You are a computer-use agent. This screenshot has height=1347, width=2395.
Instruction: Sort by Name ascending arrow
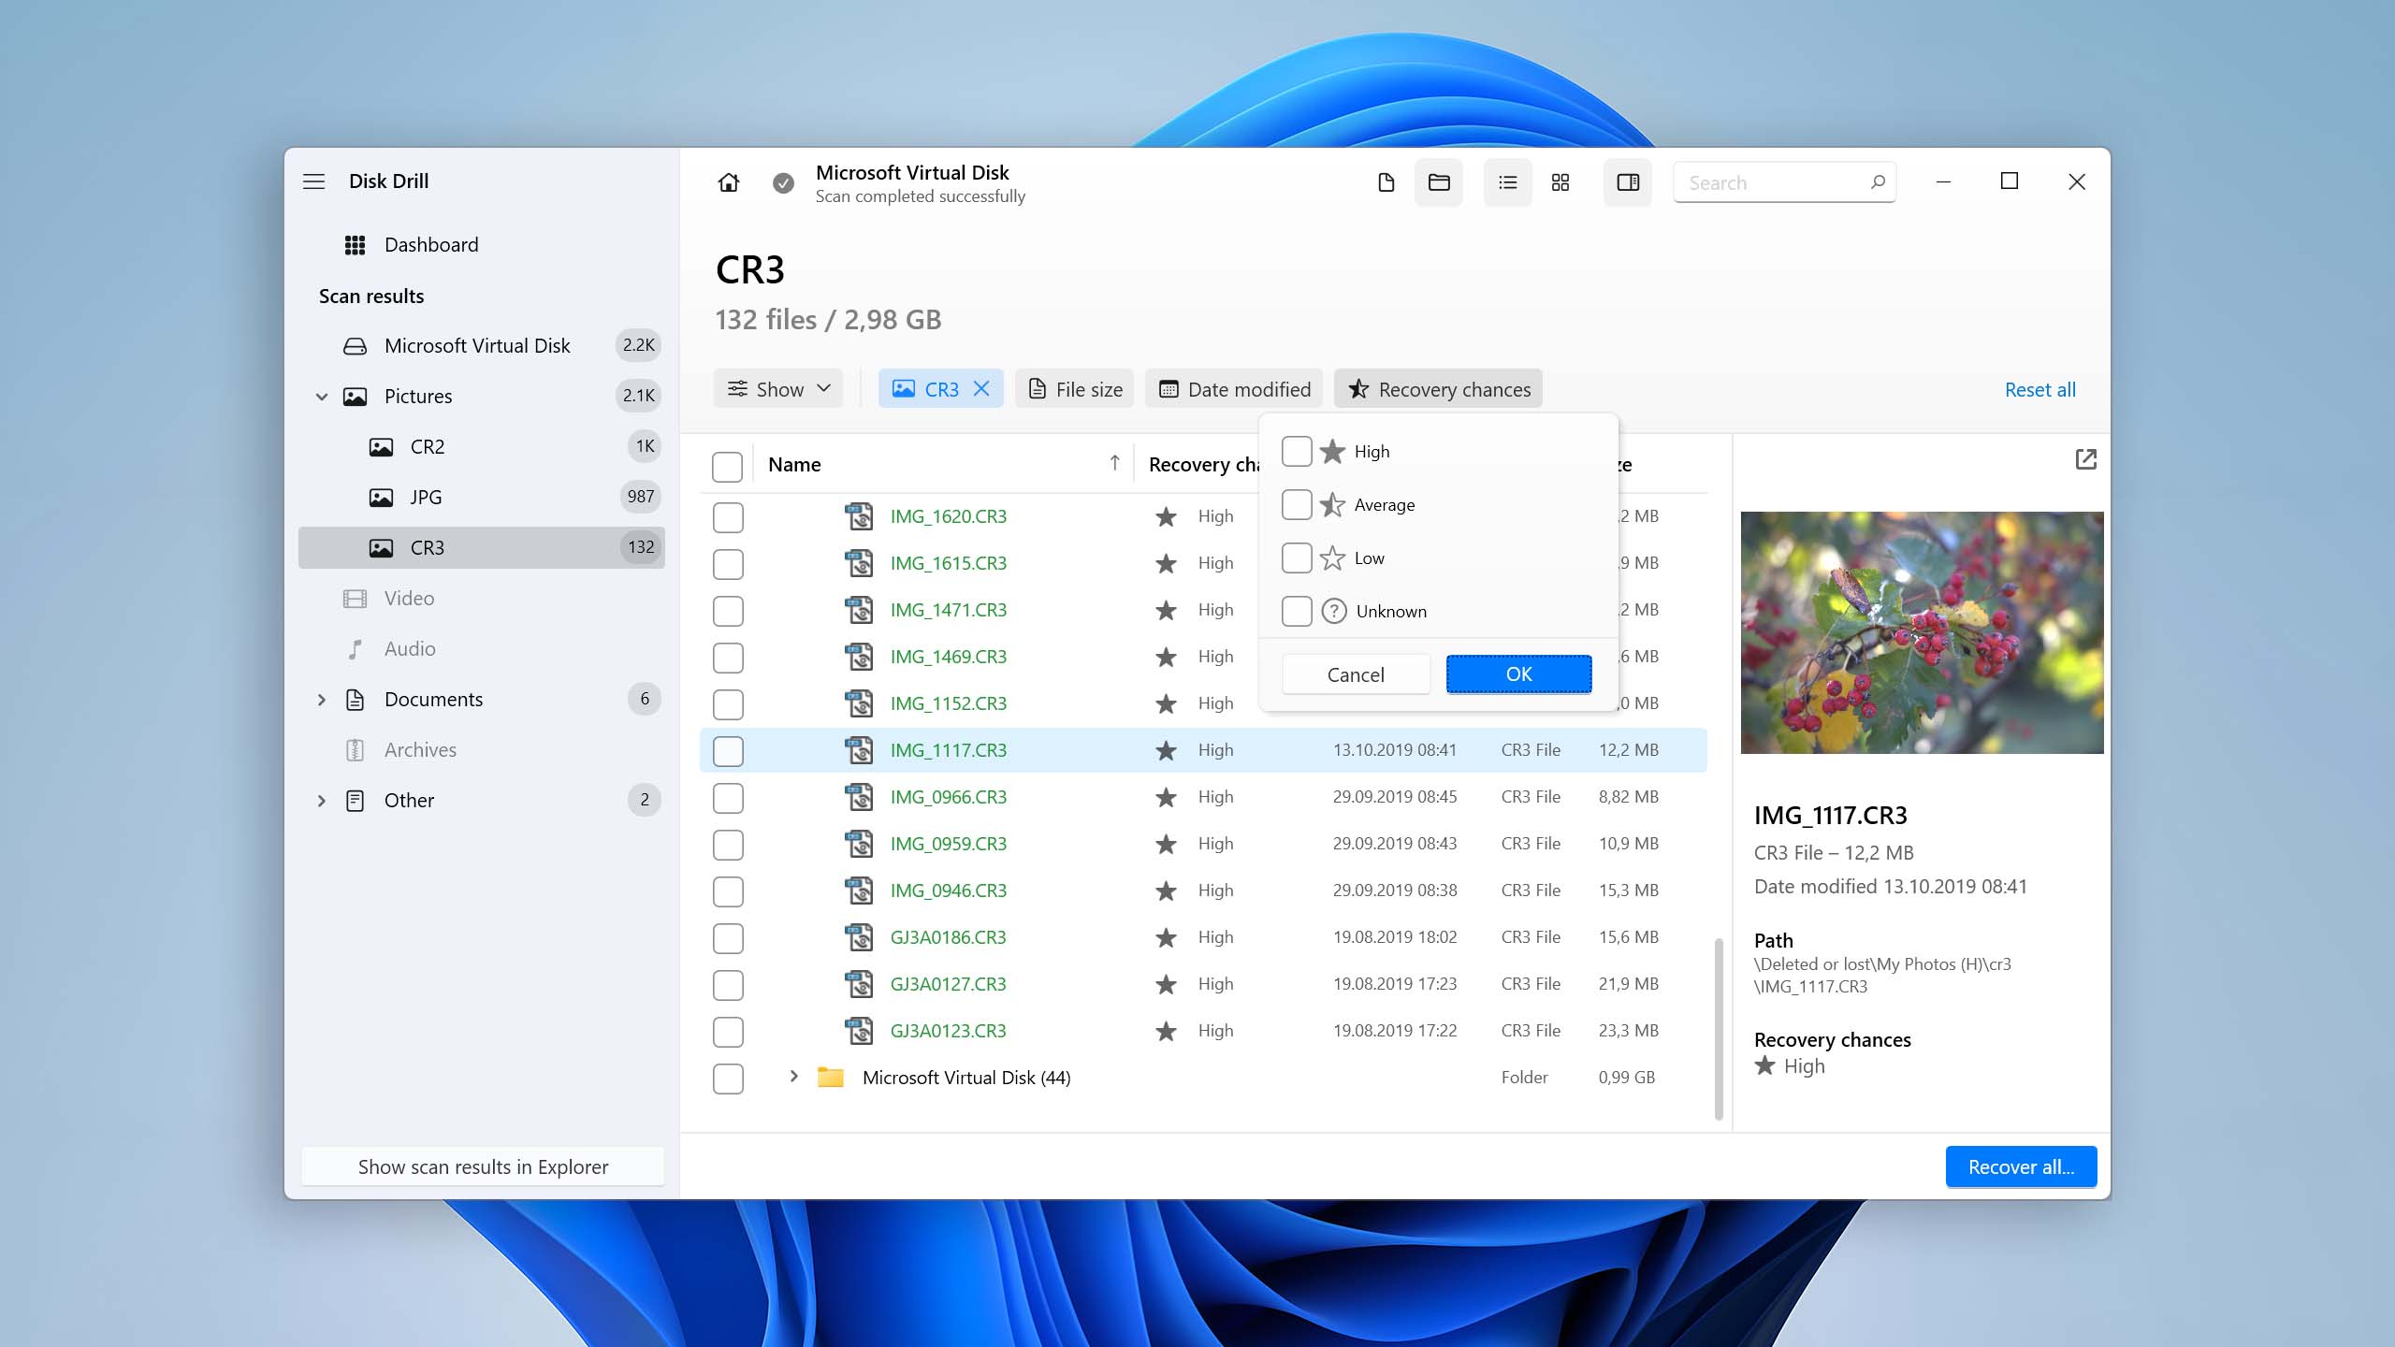click(1114, 464)
